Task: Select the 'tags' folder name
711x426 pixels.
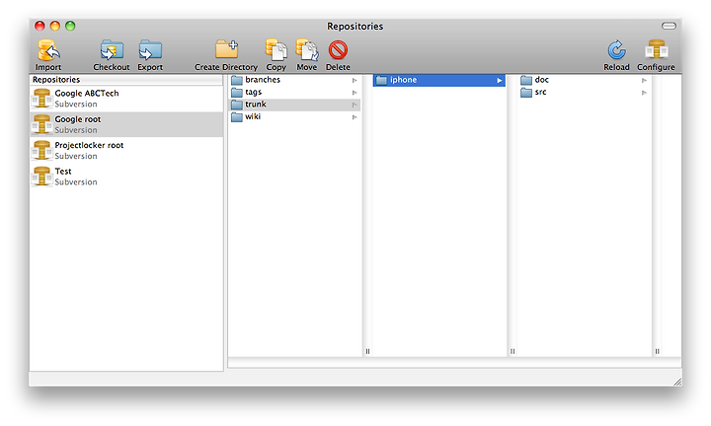Action: (x=254, y=93)
